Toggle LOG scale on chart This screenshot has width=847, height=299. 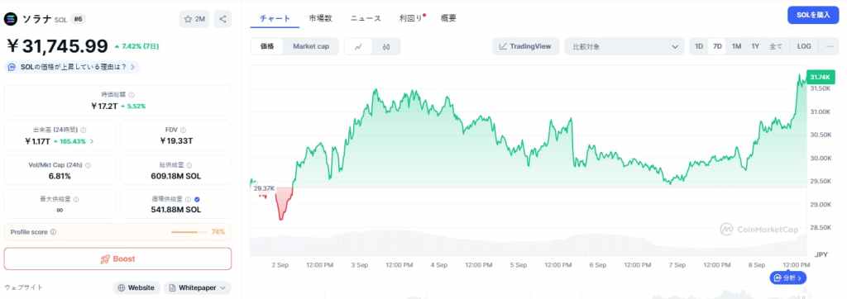(804, 46)
